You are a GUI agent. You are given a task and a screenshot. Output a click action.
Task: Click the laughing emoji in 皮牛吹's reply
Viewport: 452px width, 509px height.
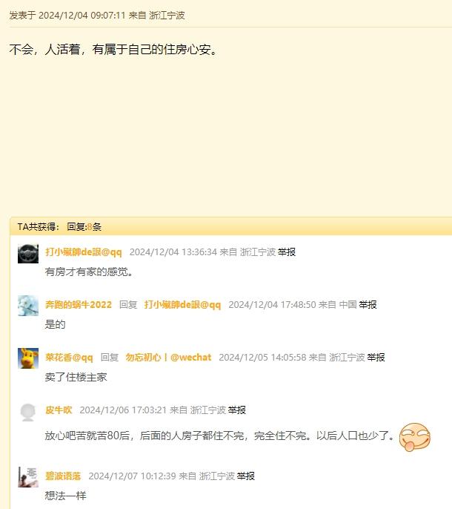click(x=415, y=437)
